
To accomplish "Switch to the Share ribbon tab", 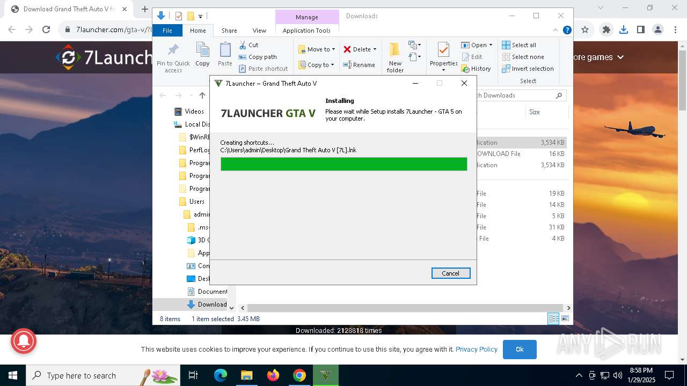I will (229, 31).
